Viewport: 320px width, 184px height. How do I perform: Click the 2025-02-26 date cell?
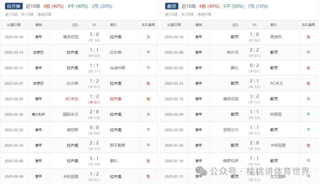click(x=14, y=114)
